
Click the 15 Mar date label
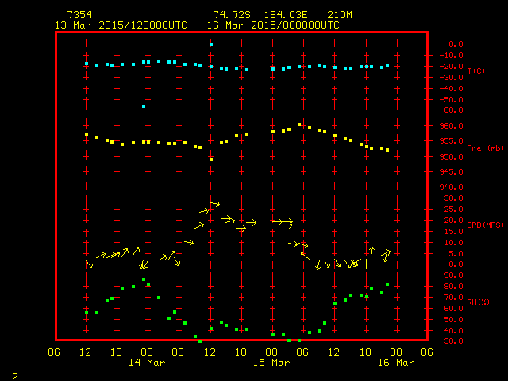point(271,363)
